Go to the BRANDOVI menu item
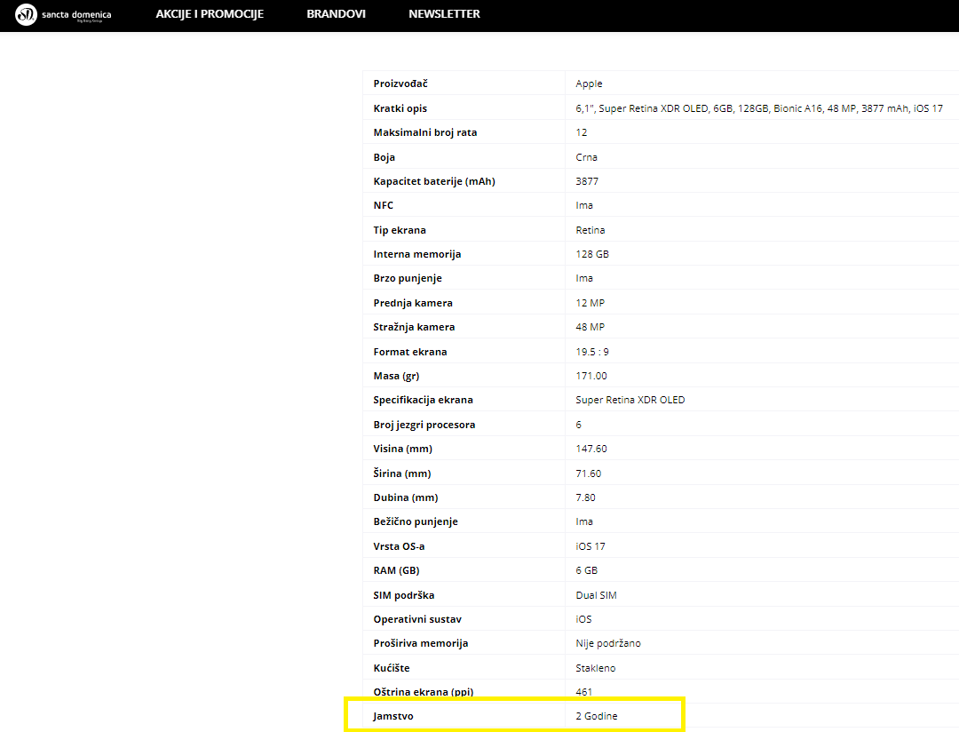The image size is (959, 732). click(x=336, y=14)
